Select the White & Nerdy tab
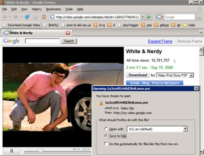 [37, 33]
